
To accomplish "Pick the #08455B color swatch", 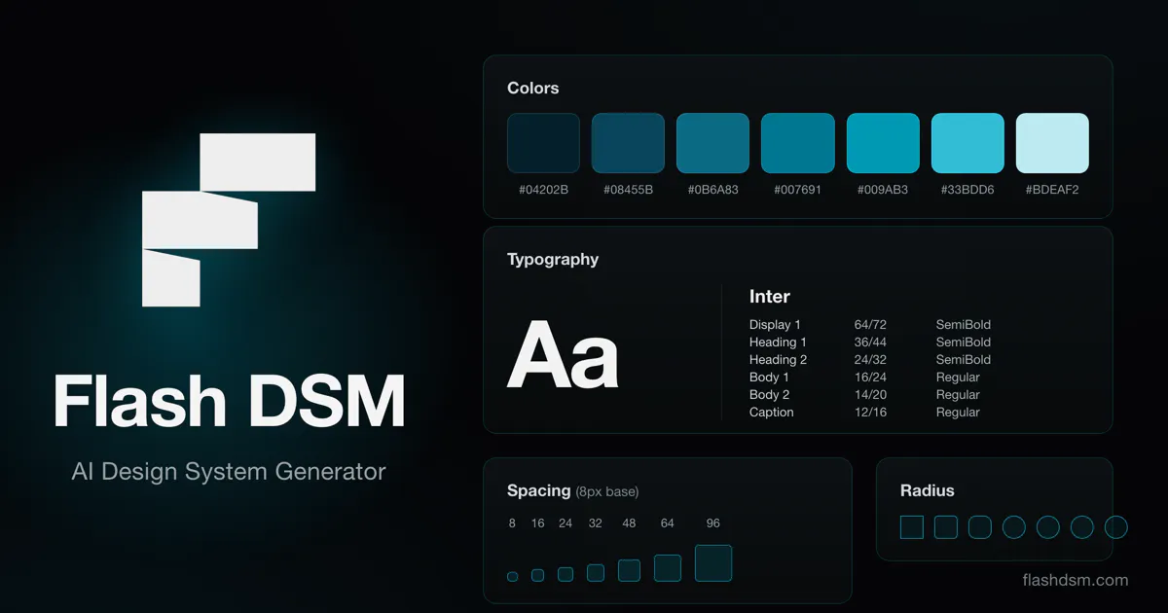I will pyautogui.click(x=628, y=143).
